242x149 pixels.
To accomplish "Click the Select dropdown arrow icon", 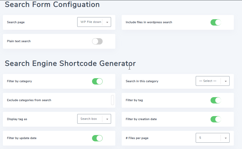I will point(226,81).
